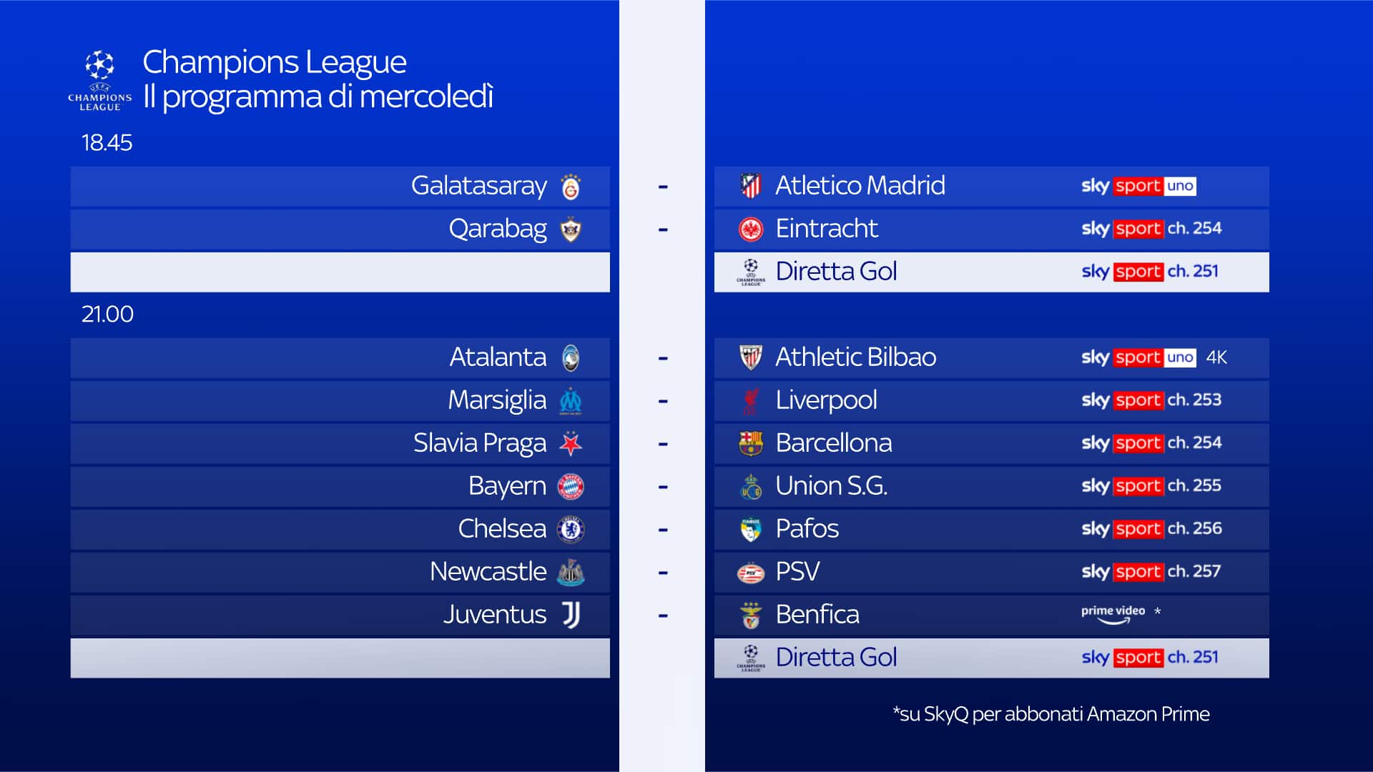Select the Sky Sport Uno 4K badge
Viewport: 1373px width, 772px height.
(x=1153, y=357)
